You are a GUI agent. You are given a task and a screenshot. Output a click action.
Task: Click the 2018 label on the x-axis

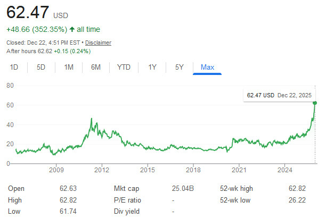(x=193, y=170)
